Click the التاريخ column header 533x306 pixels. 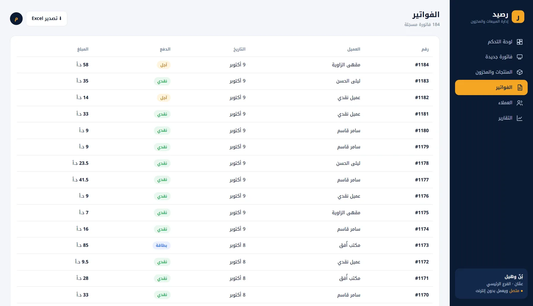[240, 49]
